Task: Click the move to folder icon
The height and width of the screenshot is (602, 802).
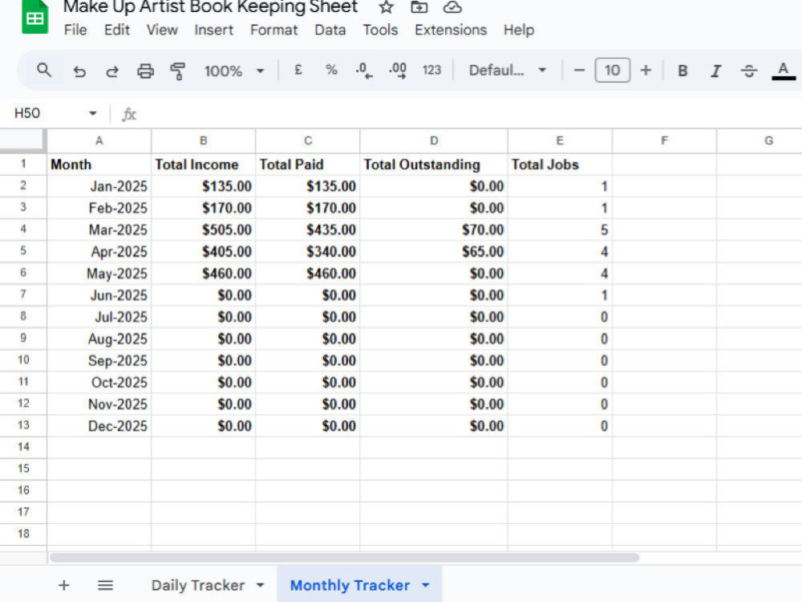Action: coord(419,7)
